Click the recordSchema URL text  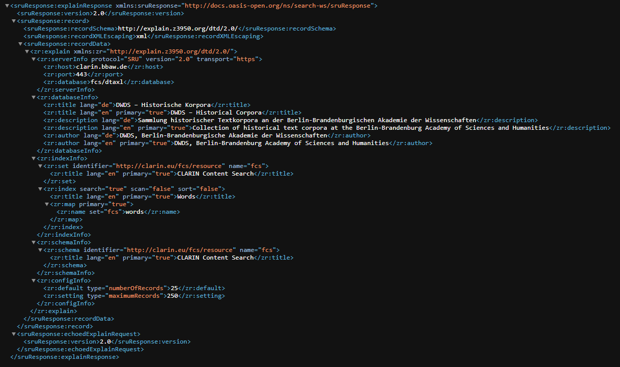(x=178, y=29)
